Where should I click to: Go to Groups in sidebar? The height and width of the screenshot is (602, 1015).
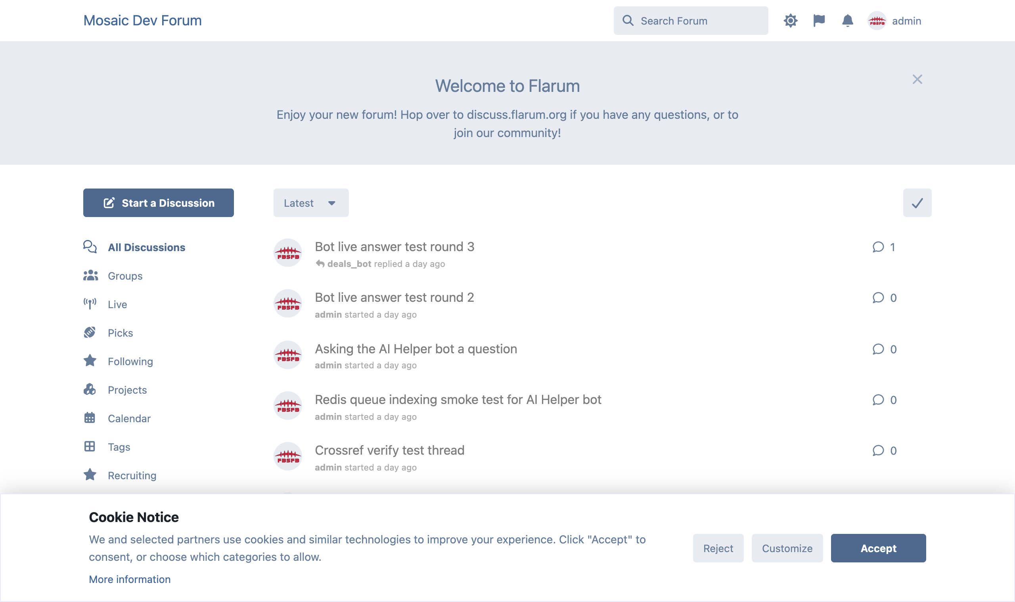[125, 276]
